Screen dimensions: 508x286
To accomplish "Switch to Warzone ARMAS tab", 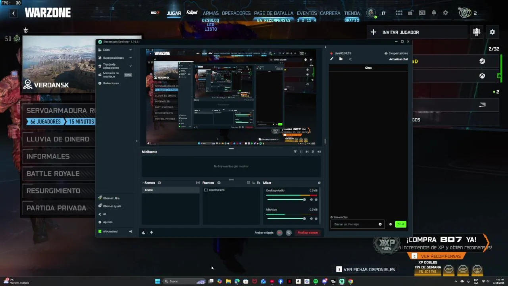I will tap(211, 13).
